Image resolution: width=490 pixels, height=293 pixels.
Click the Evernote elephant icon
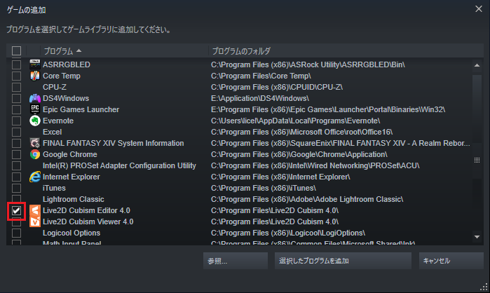[x=34, y=121]
